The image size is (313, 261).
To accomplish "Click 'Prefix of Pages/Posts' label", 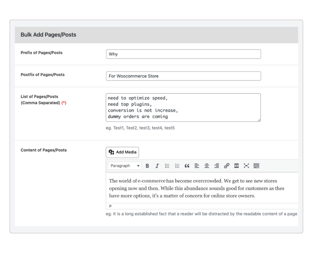I will click(x=42, y=53).
